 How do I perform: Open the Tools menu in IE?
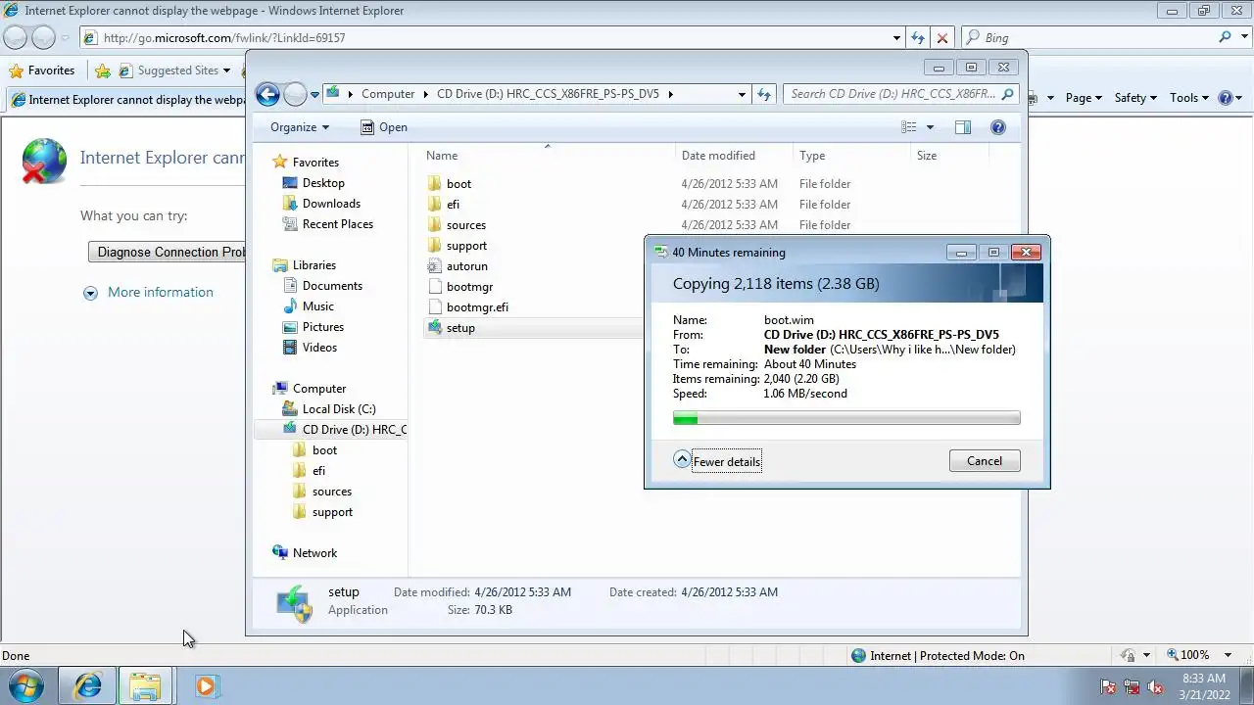pyautogui.click(x=1189, y=98)
